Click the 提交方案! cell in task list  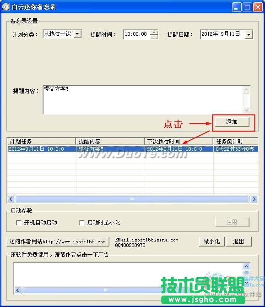110,149
